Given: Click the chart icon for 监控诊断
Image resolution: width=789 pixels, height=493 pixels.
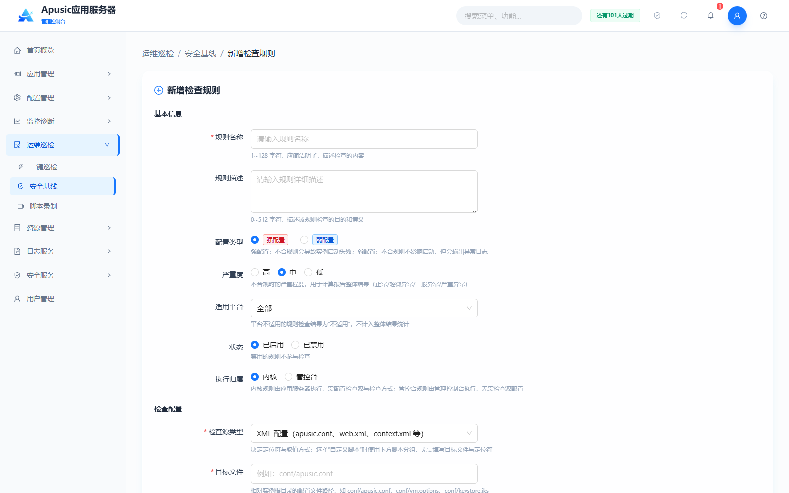Looking at the screenshot, I should (17, 121).
